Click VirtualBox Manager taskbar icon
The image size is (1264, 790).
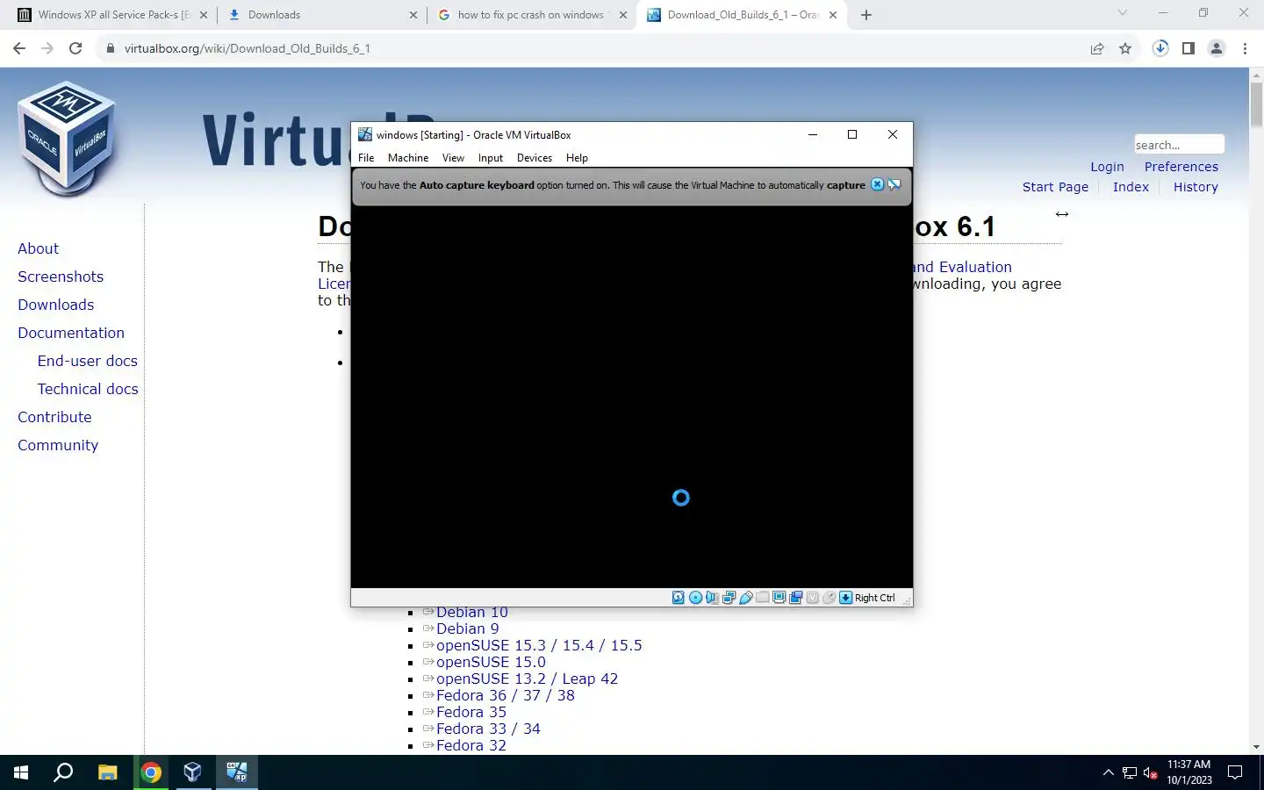click(x=193, y=772)
